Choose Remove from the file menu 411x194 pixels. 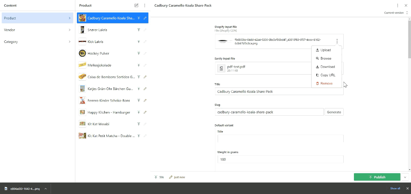point(327,84)
